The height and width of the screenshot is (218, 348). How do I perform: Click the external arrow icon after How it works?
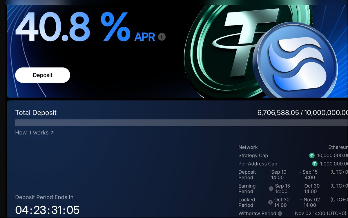[52, 132]
